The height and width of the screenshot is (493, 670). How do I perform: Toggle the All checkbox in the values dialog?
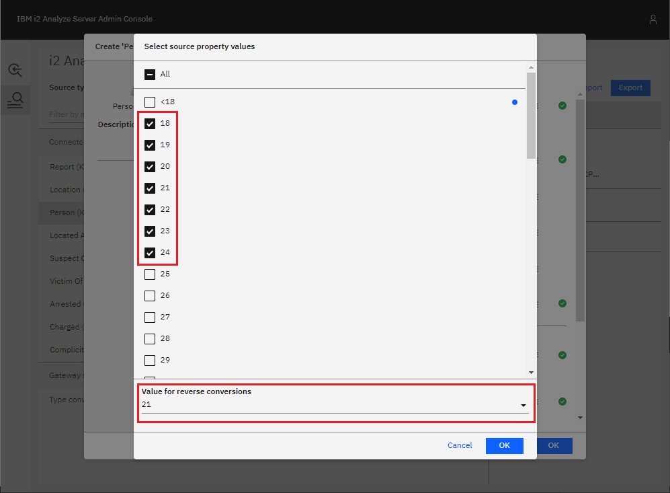(x=149, y=74)
